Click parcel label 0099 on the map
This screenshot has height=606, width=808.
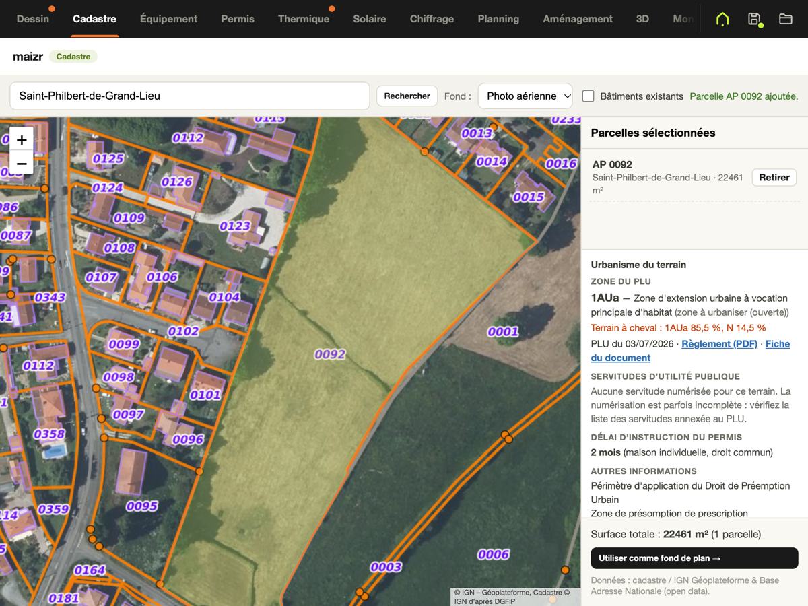124,344
